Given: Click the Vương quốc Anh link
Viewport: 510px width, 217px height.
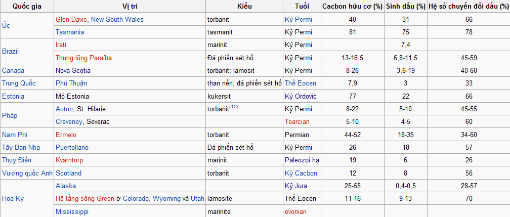Looking at the screenshot, I should [x=27, y=173].
